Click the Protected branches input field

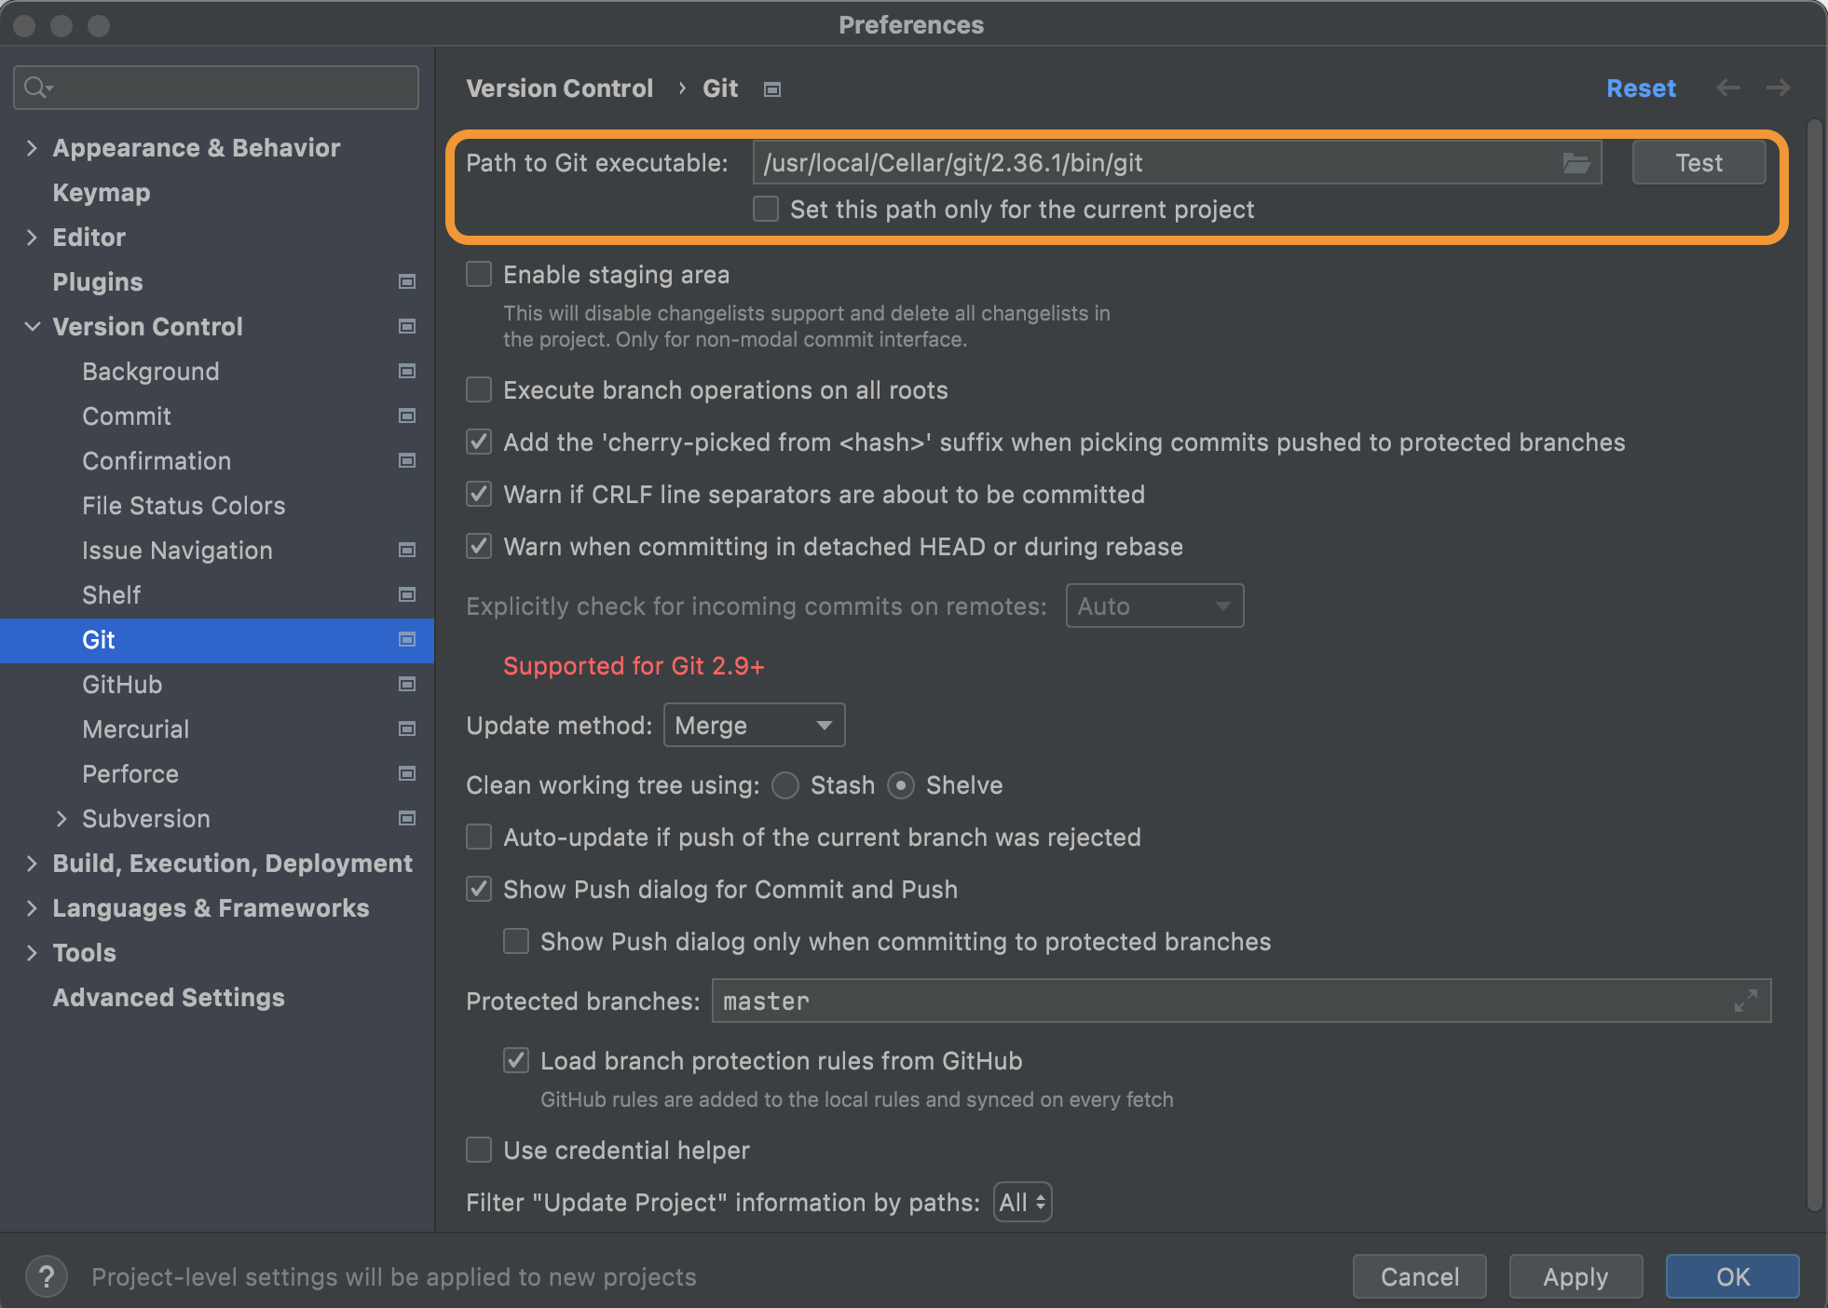tap(1211, 1001)
